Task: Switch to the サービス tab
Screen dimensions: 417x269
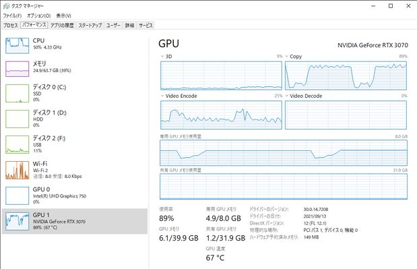Action: pyautogui.click(x=146, y=25)
